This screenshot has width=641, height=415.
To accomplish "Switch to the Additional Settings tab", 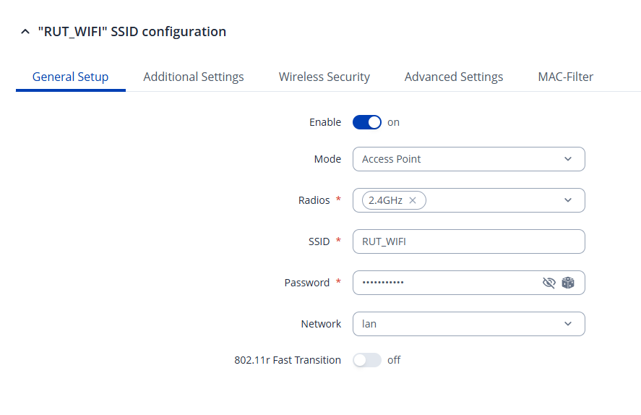I will [194, 77].
